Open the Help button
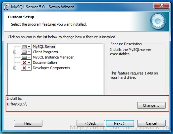The height and width of the screenshot is (134, 173). 28,123
